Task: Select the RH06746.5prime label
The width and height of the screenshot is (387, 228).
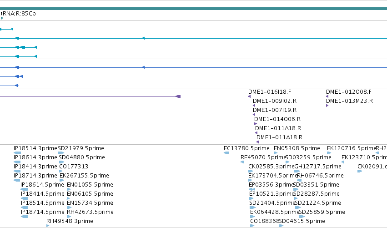Action: 320,176
